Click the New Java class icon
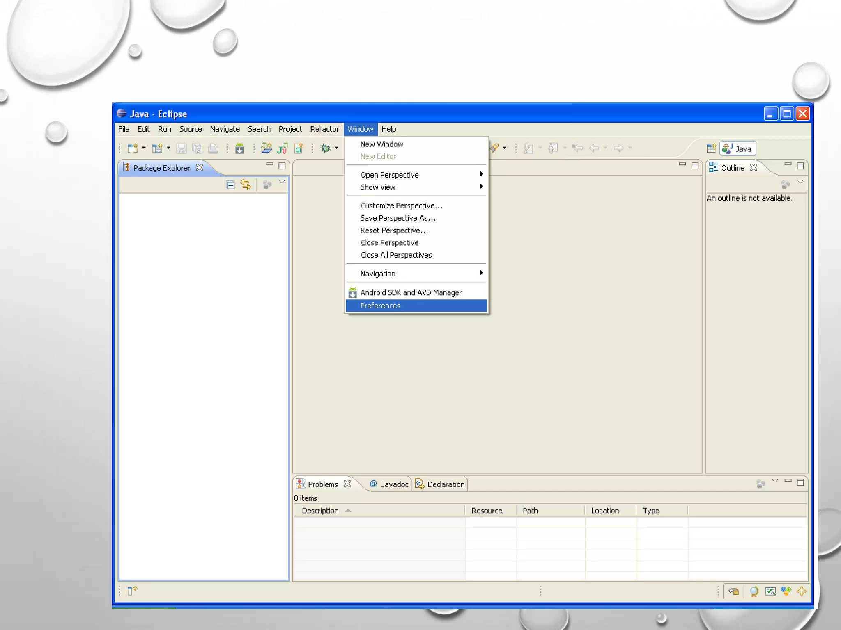 (x=299, y=148)
